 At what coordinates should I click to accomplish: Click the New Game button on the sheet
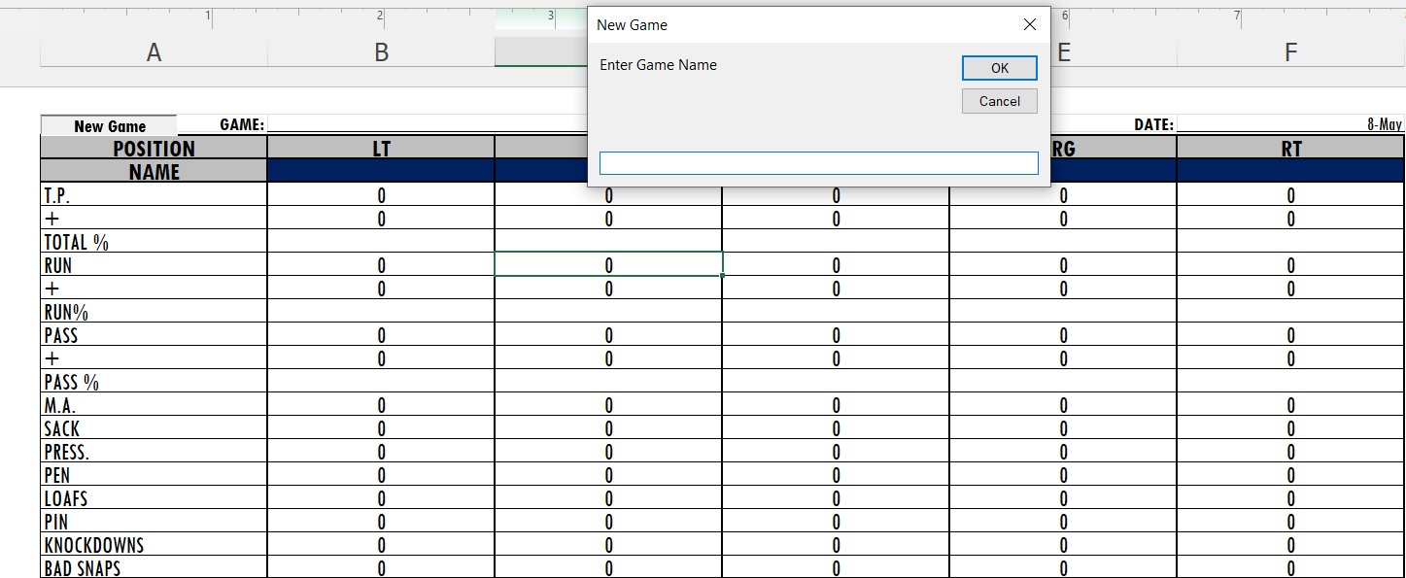pyautogui.click(x=109, y=125)
